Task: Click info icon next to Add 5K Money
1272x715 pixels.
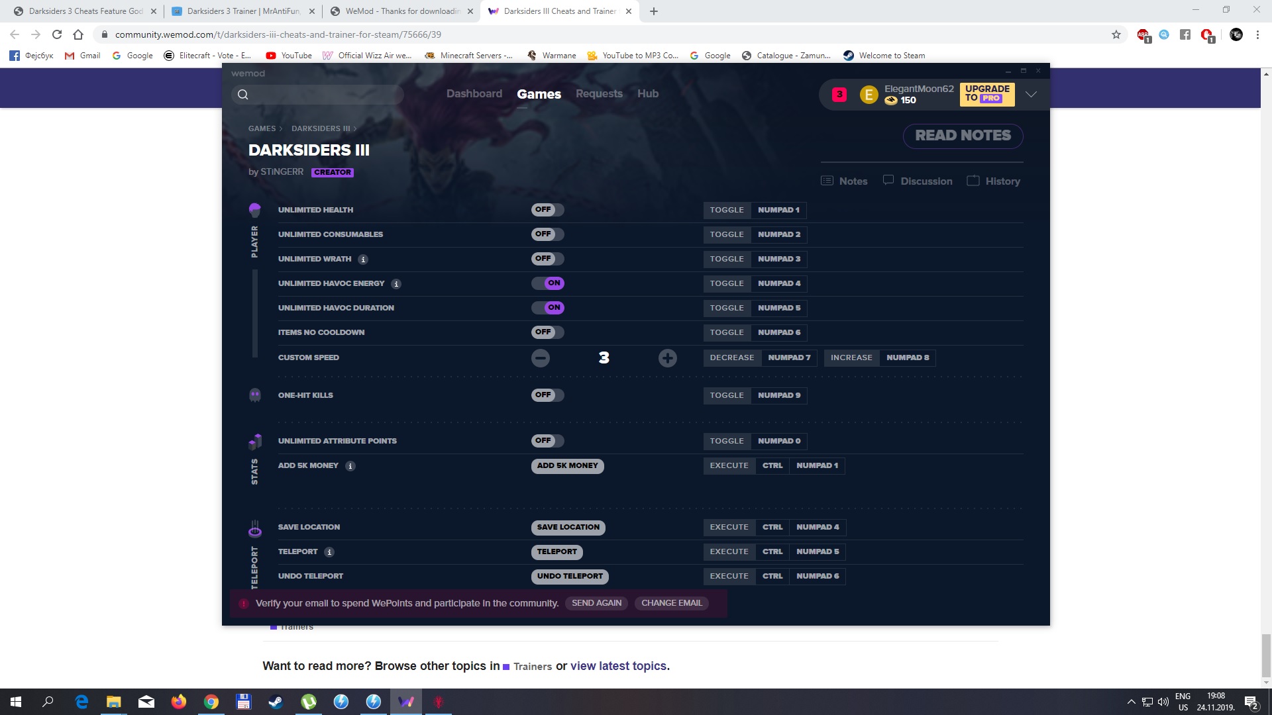Action: tap(350, 466)
